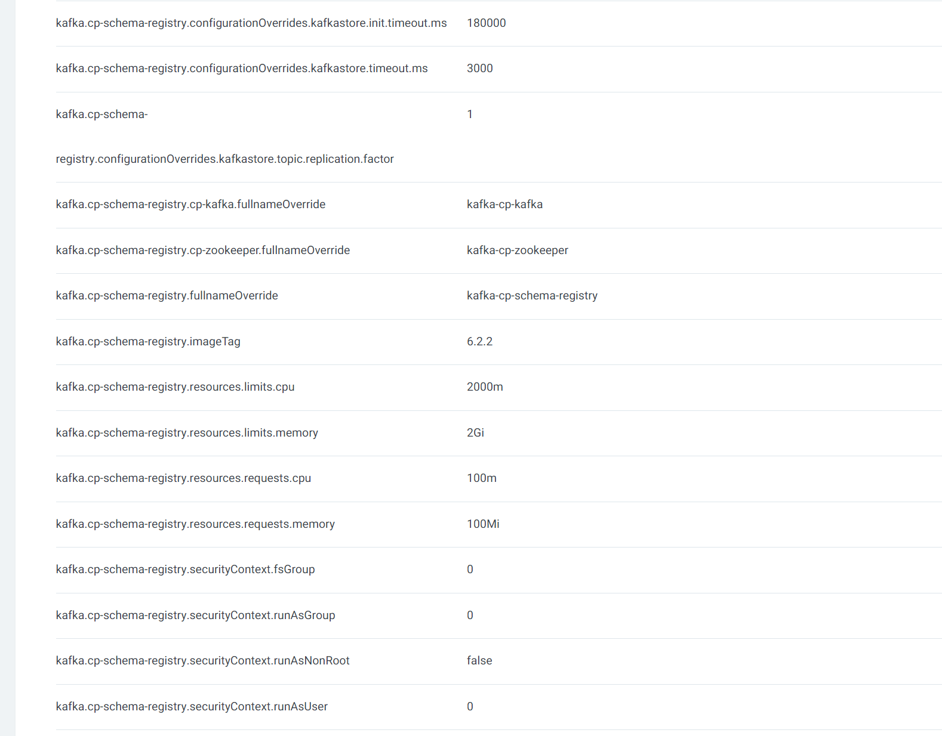This screenshot has width=942, height=736.
Task: Select the kafkastore.init.timeout.ms key text
Action: 251,23
